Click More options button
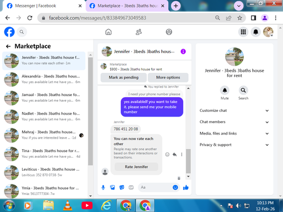Screen dimensions: 283x212 click(168, 77)
